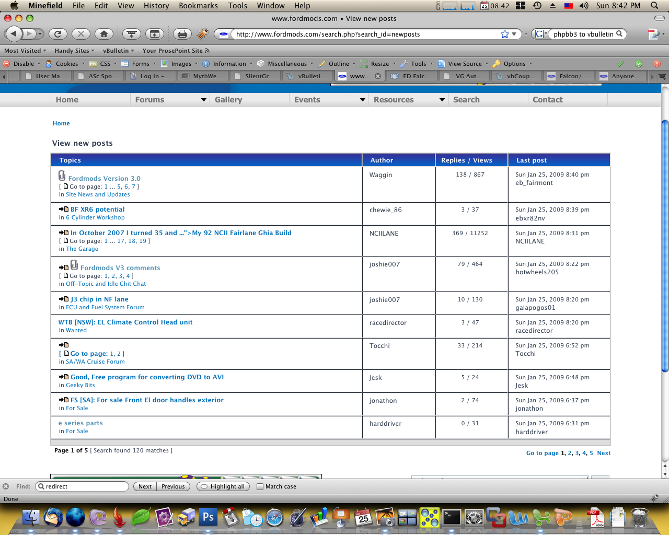Viewport: 669px width, 535px height.
Task: Expand the Resources navigation dropdown arrow
Action: pos(442,100)
